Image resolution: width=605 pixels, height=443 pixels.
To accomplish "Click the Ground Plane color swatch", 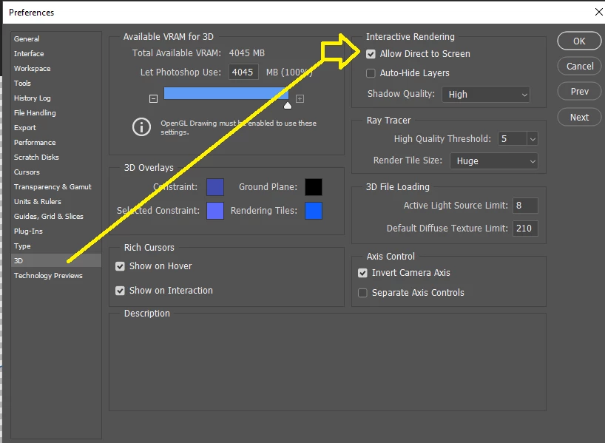I will coord(314,187).
